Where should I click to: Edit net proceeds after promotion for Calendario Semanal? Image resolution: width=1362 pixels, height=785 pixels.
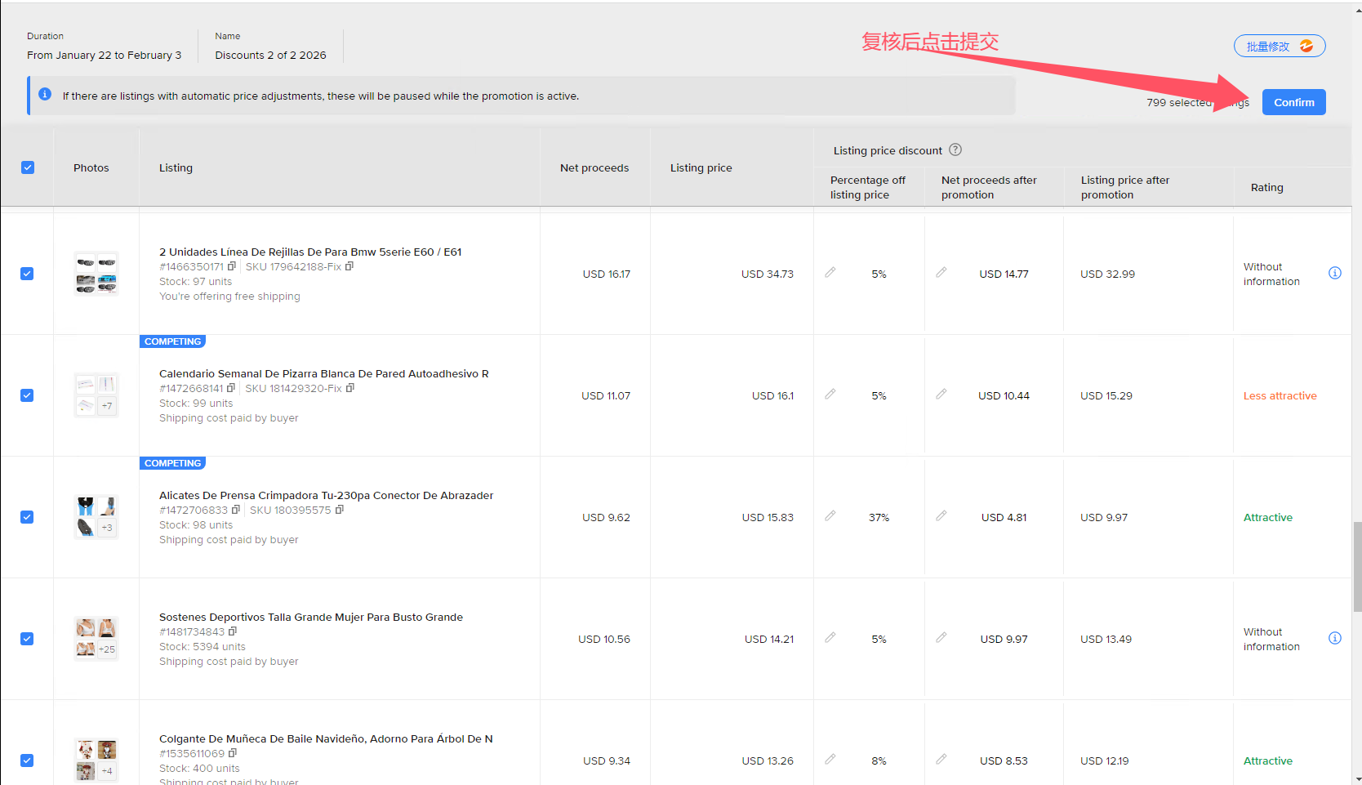click(941, 395)
